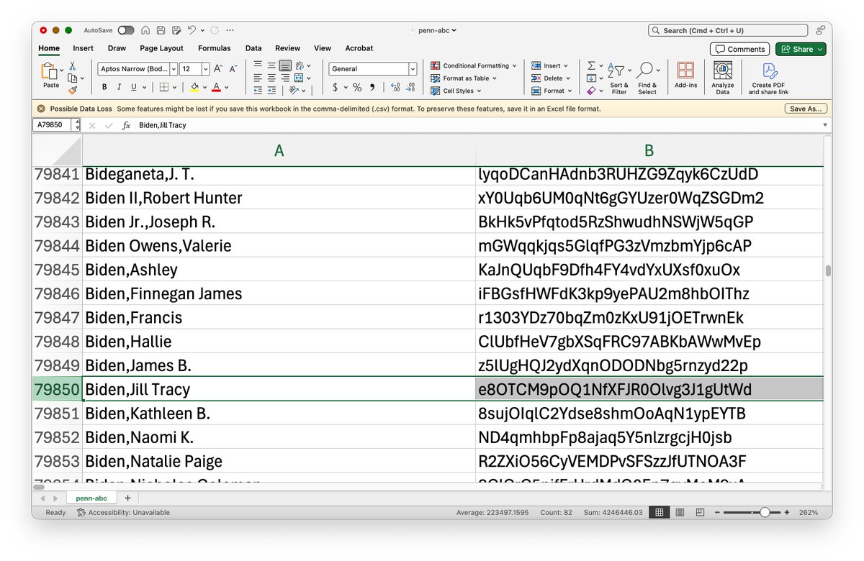The image size is (864, 561).
Task: Select the Format Painter brush
Action: point(73,91)
